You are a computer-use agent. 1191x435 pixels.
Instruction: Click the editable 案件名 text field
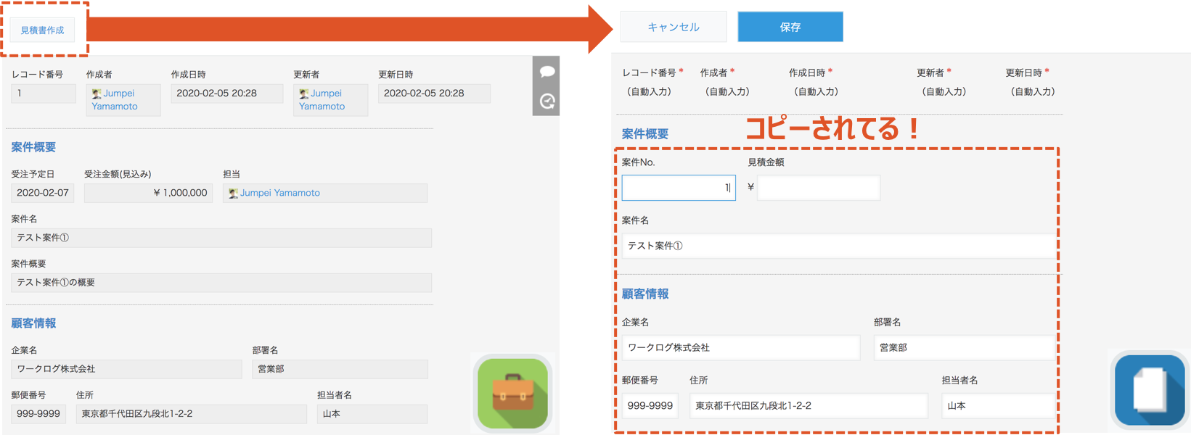tap(838, 246)
